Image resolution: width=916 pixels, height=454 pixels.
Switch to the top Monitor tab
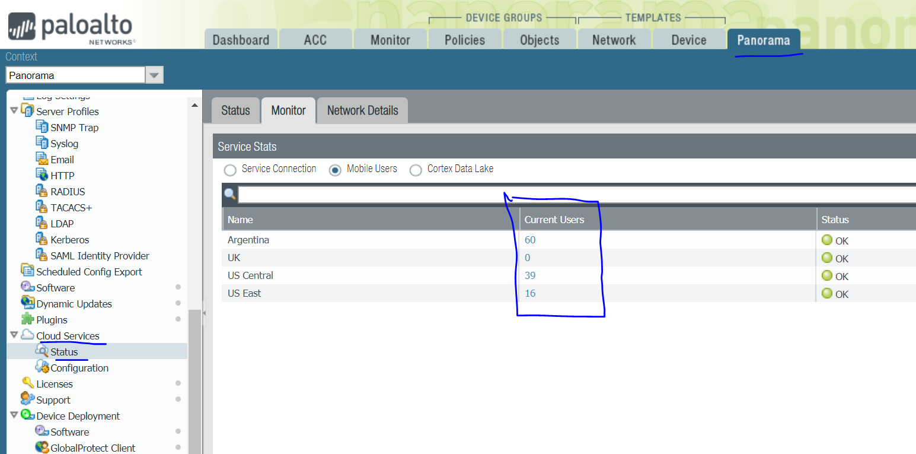coord(390,40)
